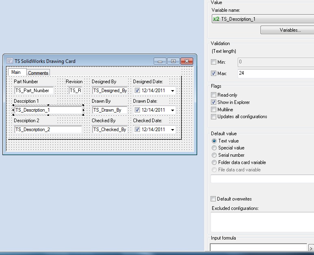This screenshot has width=314, height=255.
Task: Select the TS_Description_1 edit box
Action: pyautogui.click(x=48, y=110)
